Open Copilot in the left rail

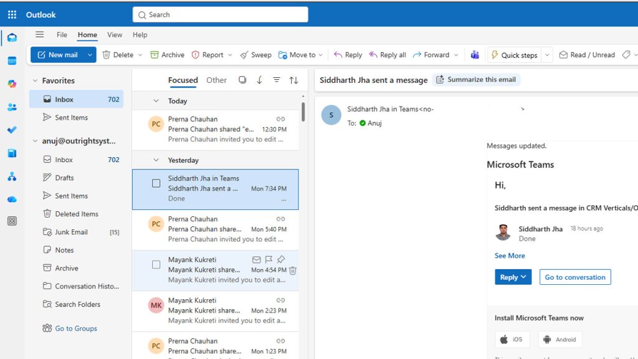(12, 84)
